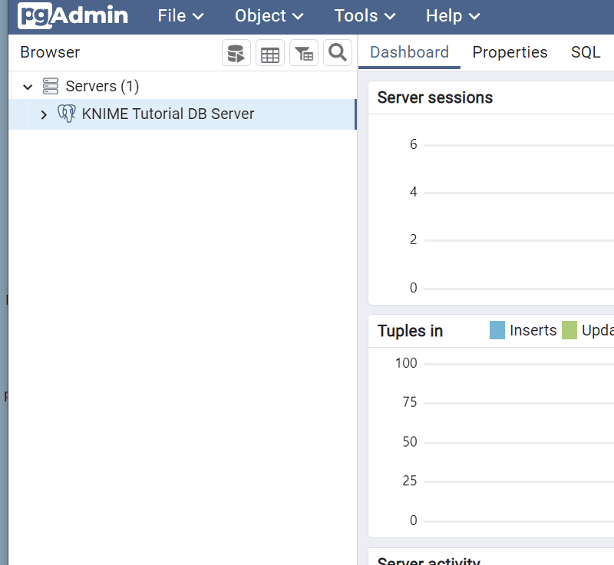Click the Browser panel title
Screen dimensions: 614x565
tap(50, 52)
